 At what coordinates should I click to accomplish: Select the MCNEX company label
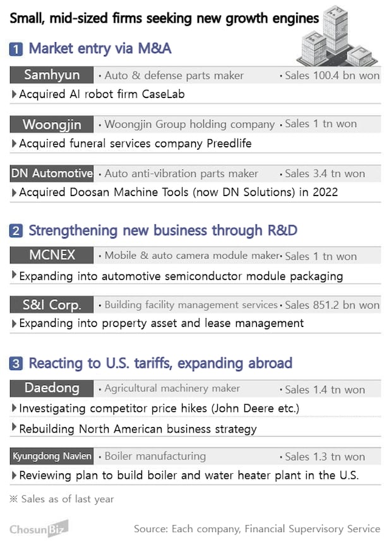pos(52,256)
